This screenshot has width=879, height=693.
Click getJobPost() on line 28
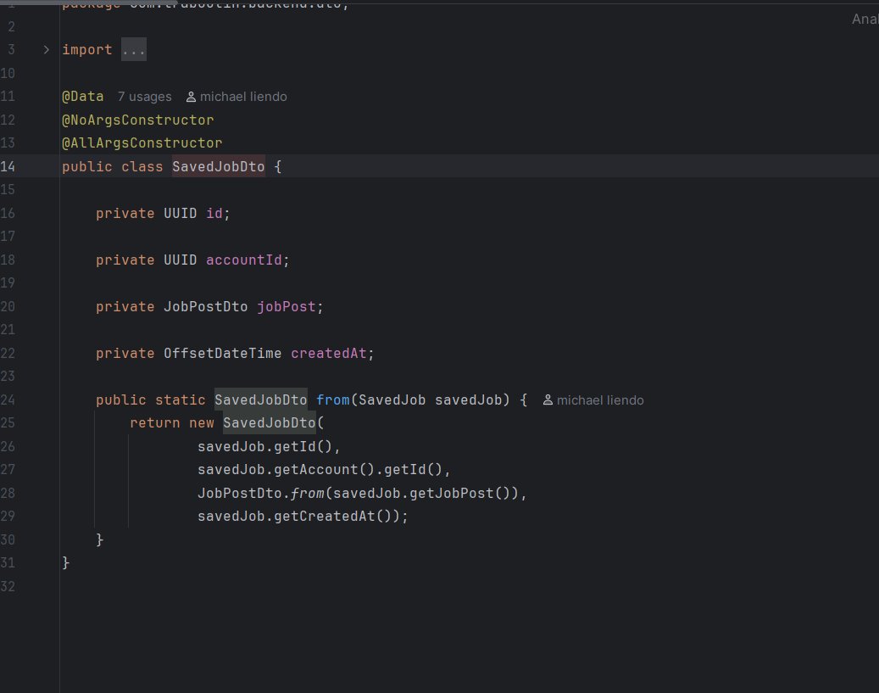[x=459, y=493]
